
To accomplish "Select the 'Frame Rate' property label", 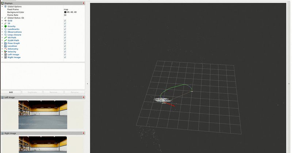I will tap(13, 15).
